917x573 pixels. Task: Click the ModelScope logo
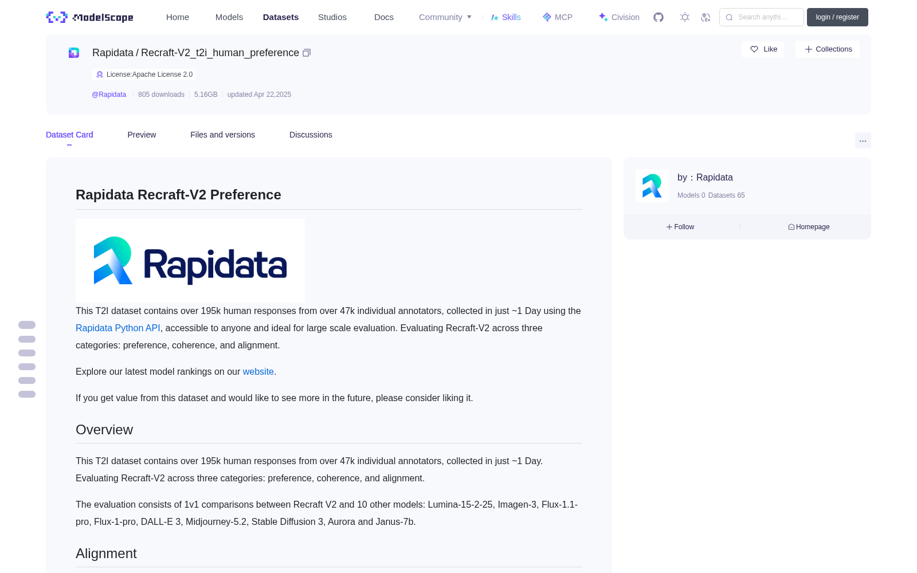click(x=89, y=17)
